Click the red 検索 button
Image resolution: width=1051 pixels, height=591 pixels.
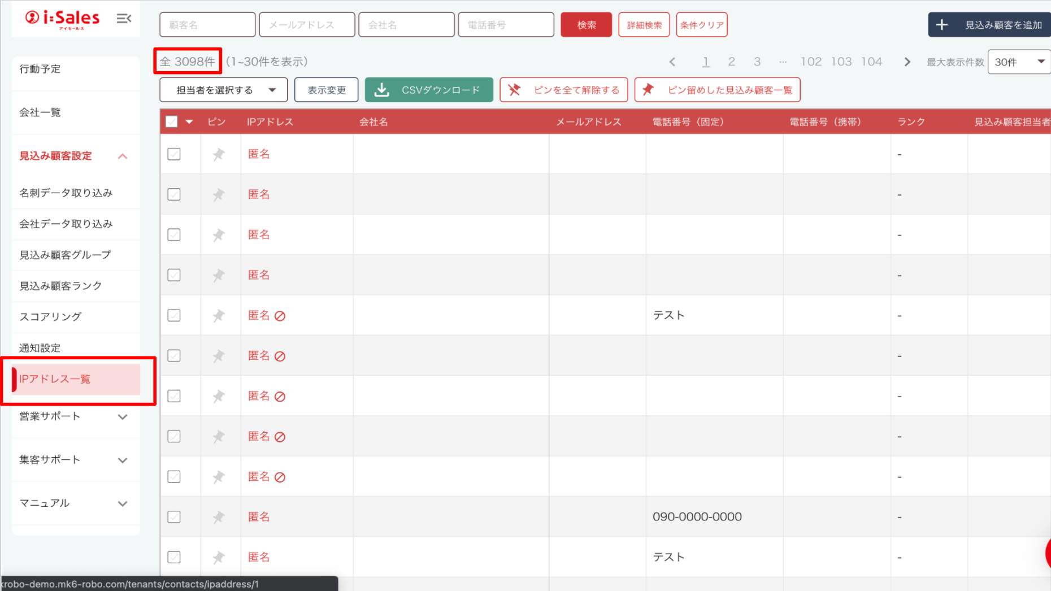click(x=586, y=25)
